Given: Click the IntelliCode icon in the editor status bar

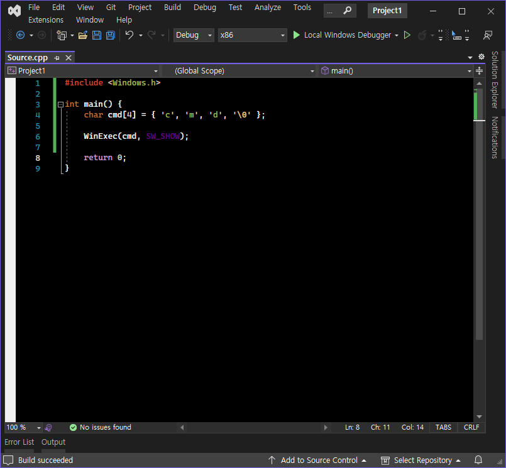Looking at the screenshot, I should (48, 428).
